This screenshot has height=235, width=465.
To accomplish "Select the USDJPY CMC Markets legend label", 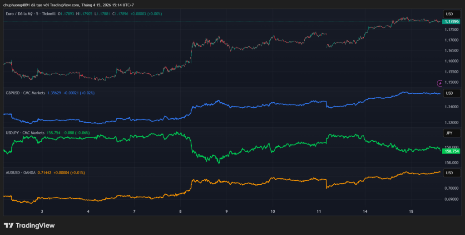I will [25, 133].
